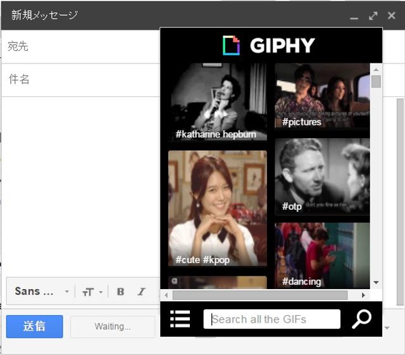
Task: Click GIPHY horizontal scrollbar left arrow
Action: [166, 295]
